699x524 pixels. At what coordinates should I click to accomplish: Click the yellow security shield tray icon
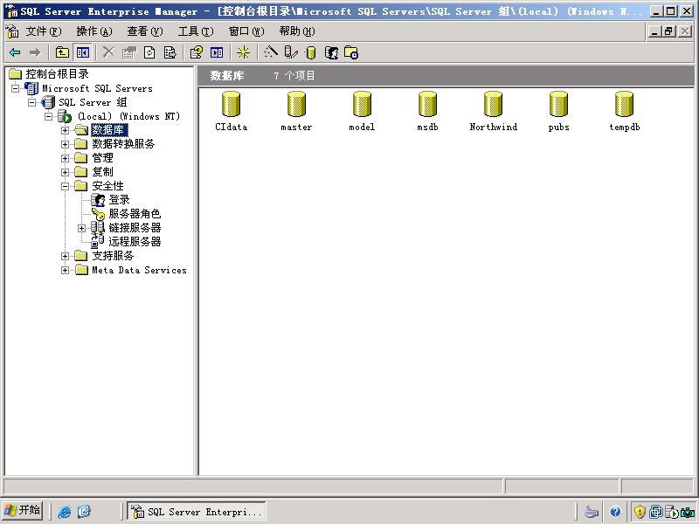(640, 512)
